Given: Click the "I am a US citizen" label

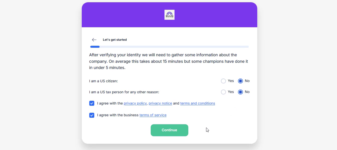Looking at the screenshot, I should pos(104,81).
